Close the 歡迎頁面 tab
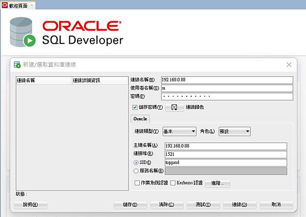306x217 pixels. coord(32,6)
